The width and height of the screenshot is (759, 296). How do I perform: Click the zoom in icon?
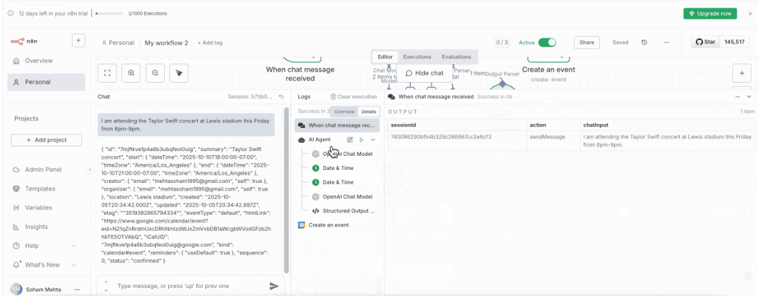[131, 73]
